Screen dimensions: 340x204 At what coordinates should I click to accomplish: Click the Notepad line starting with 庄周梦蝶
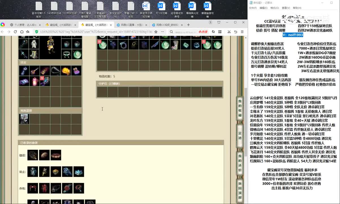point(286,103)
